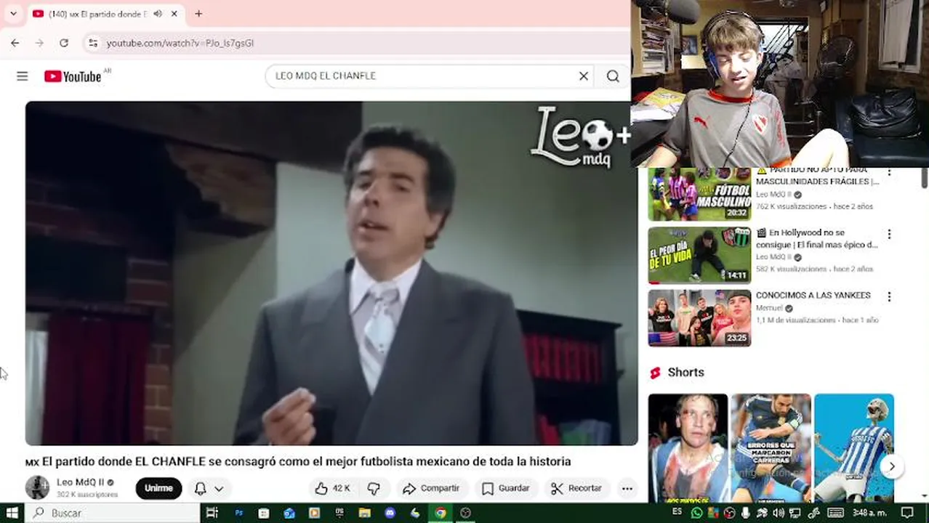Click the browser forward arrow
Image resolution: width=929 pixels, height=523 pixels.
coord(39,43)
